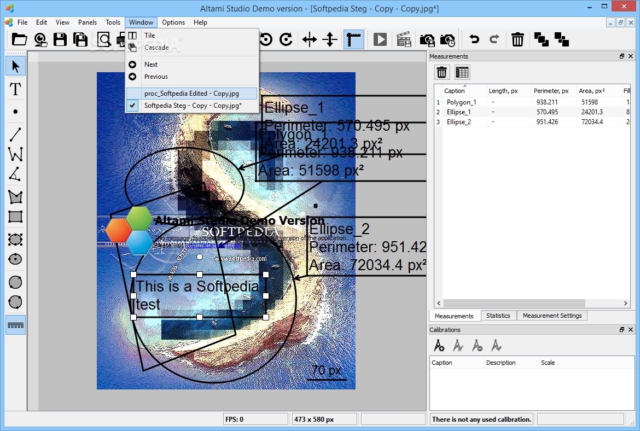640x431 pixels.
Task: Select the Polygon tool
Action: pos(15,197)
